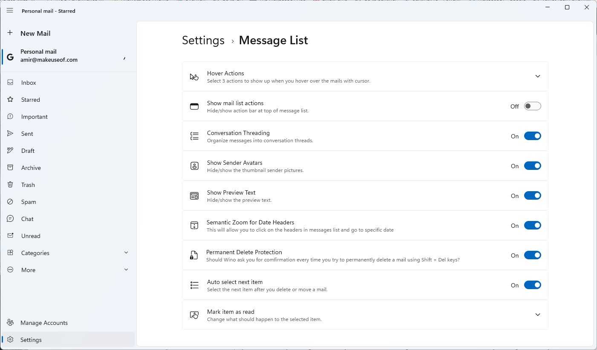Click the Unread envelope icon
This screenshot has height=350, width=597.
(10, 236)
